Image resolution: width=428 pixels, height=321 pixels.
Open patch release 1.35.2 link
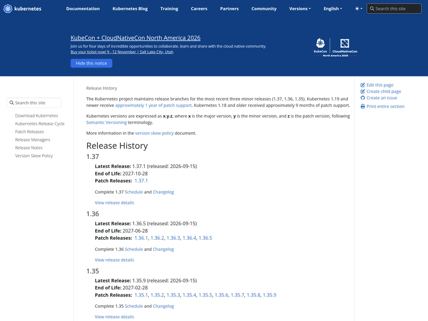pos(157,295)
